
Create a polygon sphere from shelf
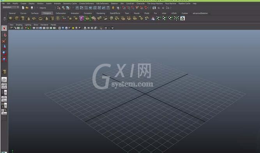point(11,18)
